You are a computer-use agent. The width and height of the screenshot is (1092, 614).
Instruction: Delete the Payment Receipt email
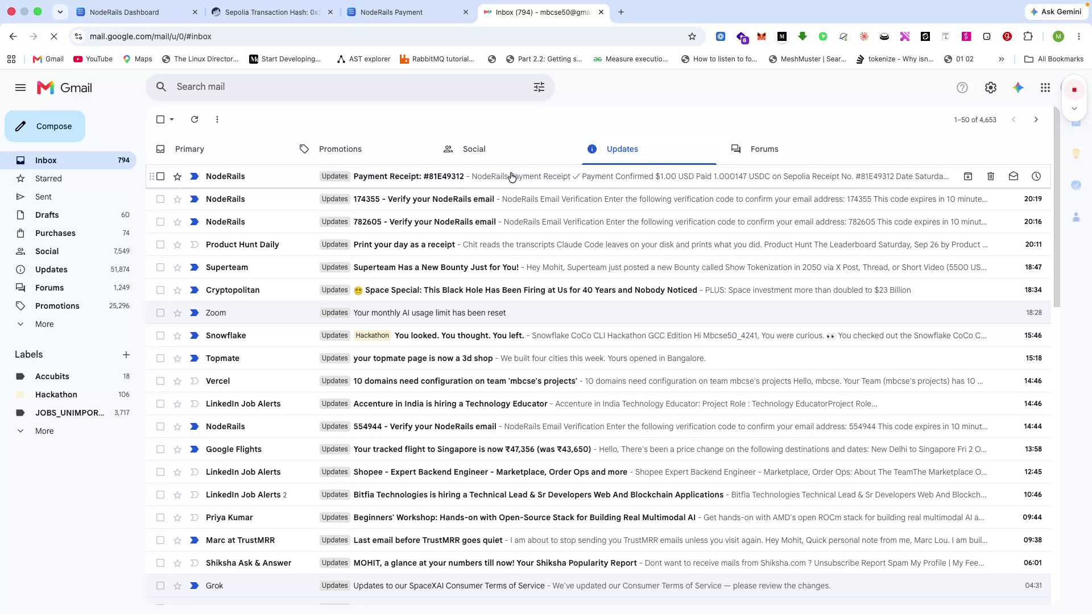pyautogui.click(x=990, y=176)
